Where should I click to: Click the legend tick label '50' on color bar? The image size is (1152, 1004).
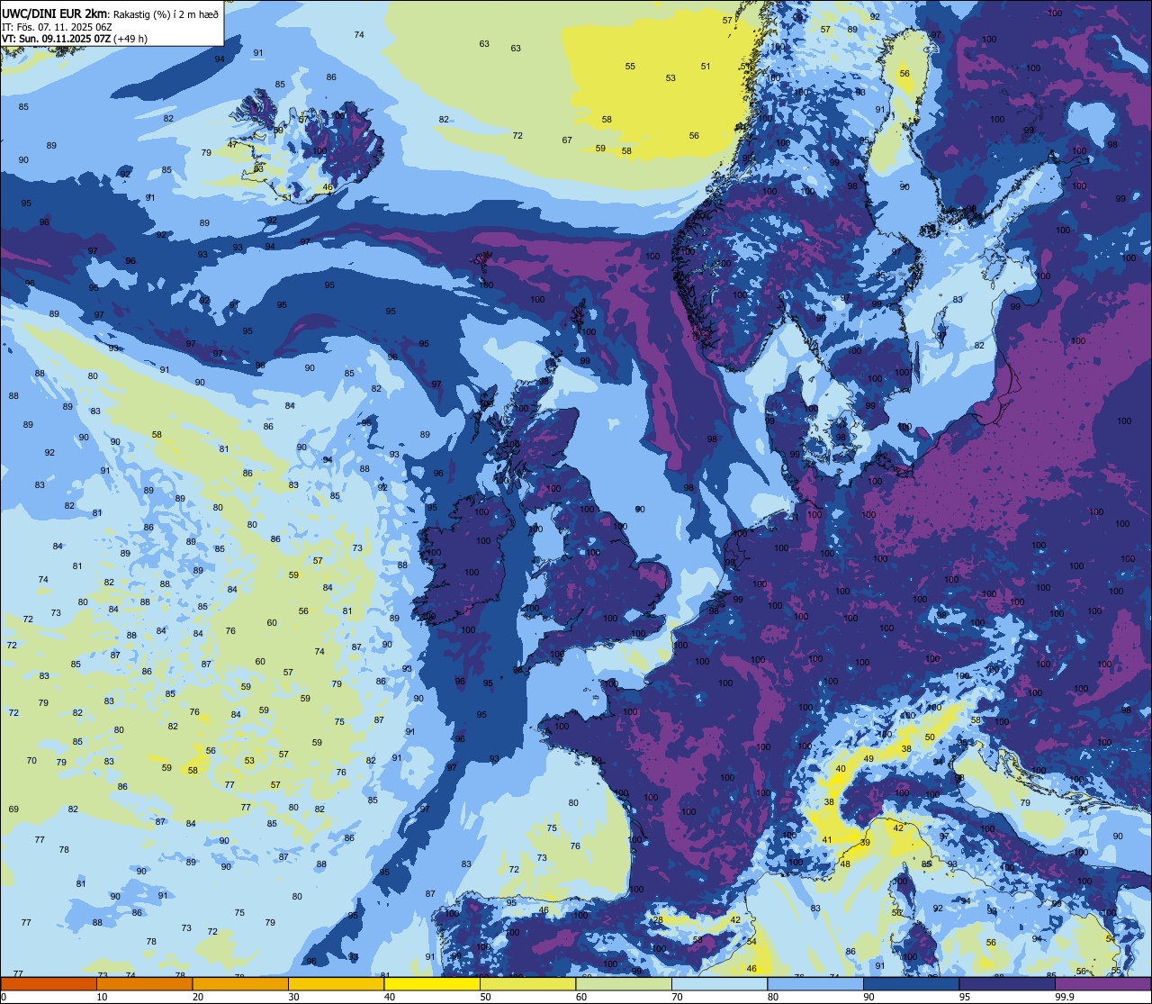[x=485, y=997]
